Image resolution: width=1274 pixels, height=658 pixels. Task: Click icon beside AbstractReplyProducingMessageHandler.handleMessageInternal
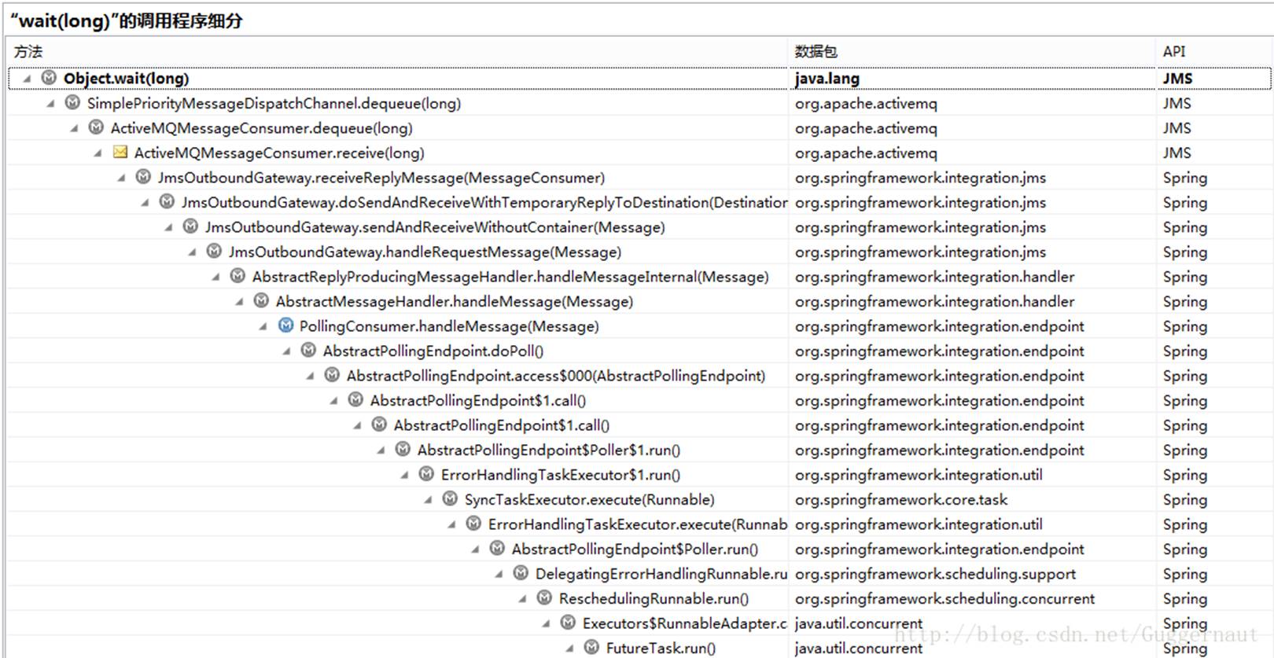click(x=237, y=276)
